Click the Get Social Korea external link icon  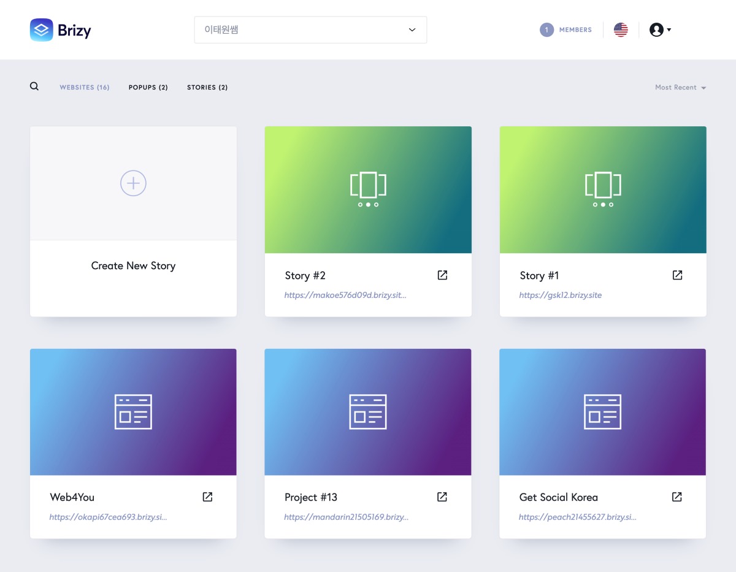click(677, 497)
